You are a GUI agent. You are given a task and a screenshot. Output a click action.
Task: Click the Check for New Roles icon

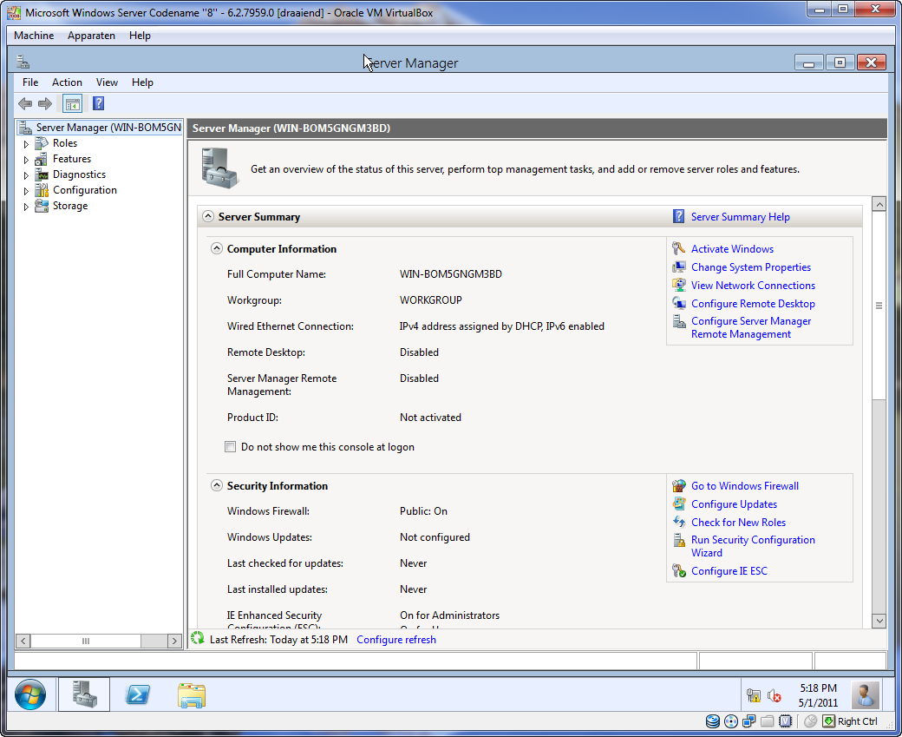point(679,523)
